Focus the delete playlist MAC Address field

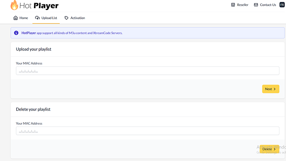(x=148, y=131)
